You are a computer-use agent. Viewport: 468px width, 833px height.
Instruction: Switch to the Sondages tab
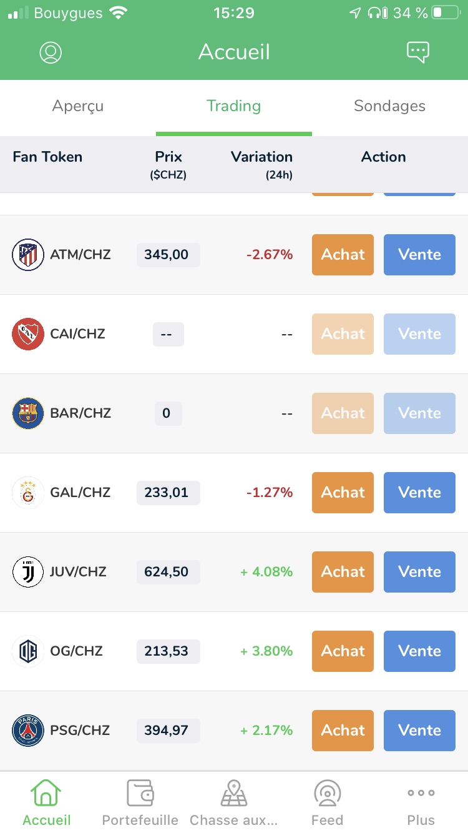(x=389, y=106)
